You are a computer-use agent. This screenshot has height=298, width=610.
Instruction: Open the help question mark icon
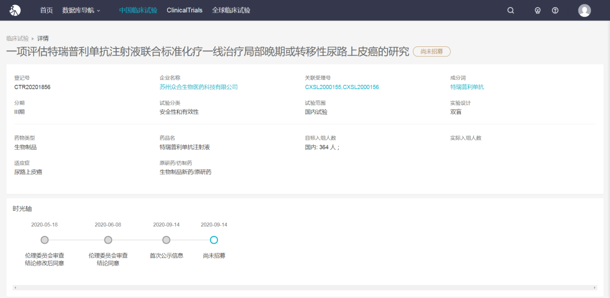tap(555, 11)
